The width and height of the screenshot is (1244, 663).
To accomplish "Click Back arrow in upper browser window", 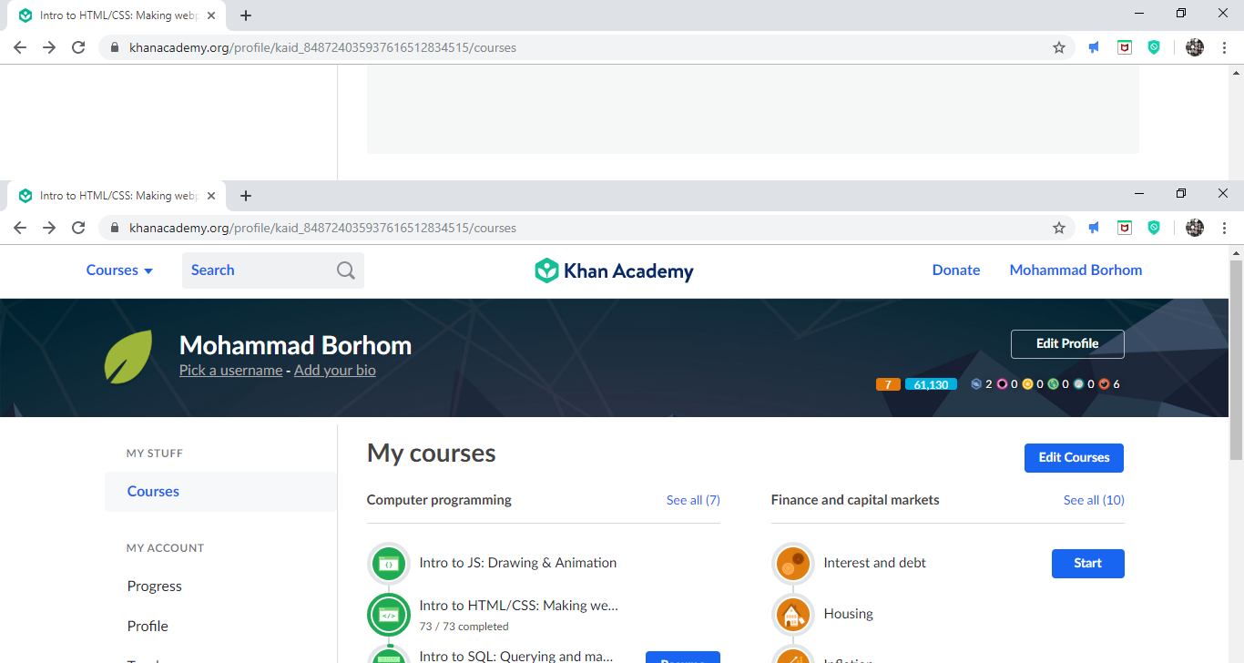I will pyautogui.click(x=20, y=47).
